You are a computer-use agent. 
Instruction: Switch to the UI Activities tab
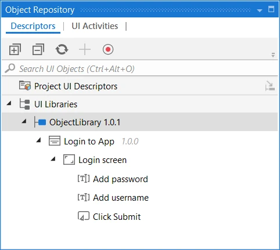coord(95,26)
